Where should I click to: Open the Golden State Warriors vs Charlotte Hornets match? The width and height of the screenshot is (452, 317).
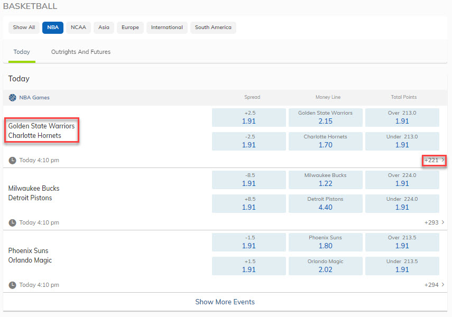pyautogui.click(x=42, y=130)
